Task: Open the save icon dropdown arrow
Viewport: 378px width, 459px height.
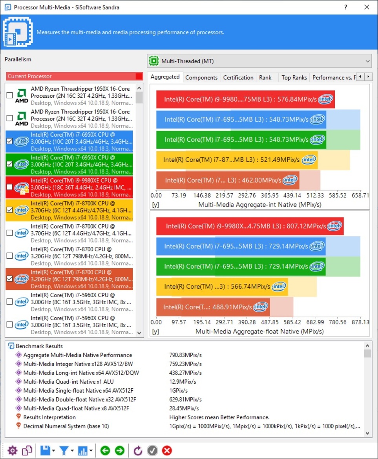Action: point(53,450)
